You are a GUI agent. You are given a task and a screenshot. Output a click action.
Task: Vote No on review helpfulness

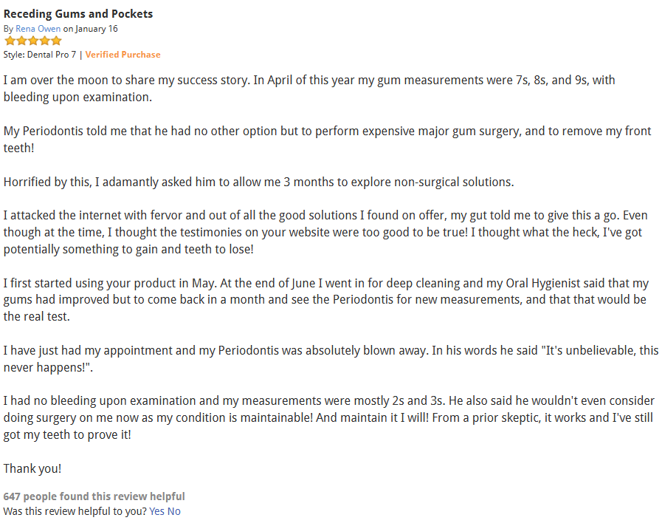(173, 511)
